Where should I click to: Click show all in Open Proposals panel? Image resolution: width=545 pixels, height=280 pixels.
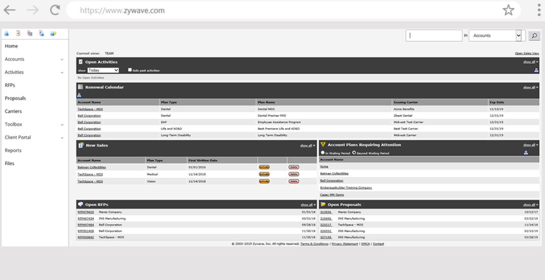[x=529, y=205]
